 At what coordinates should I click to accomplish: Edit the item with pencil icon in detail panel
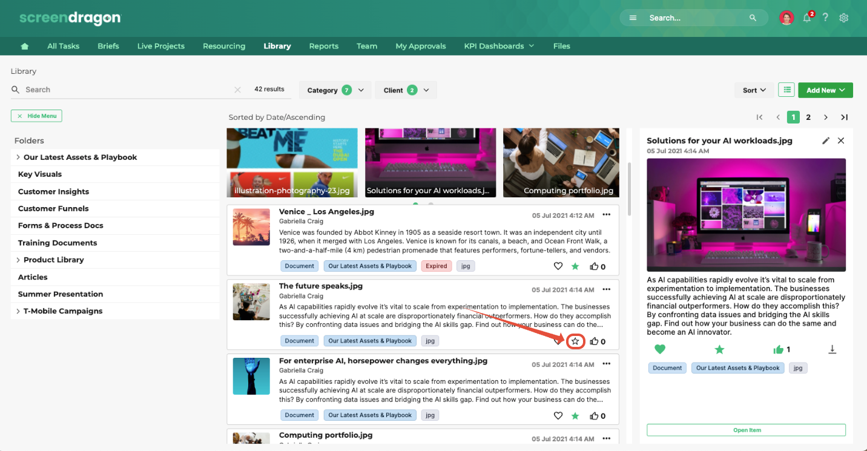826,140
